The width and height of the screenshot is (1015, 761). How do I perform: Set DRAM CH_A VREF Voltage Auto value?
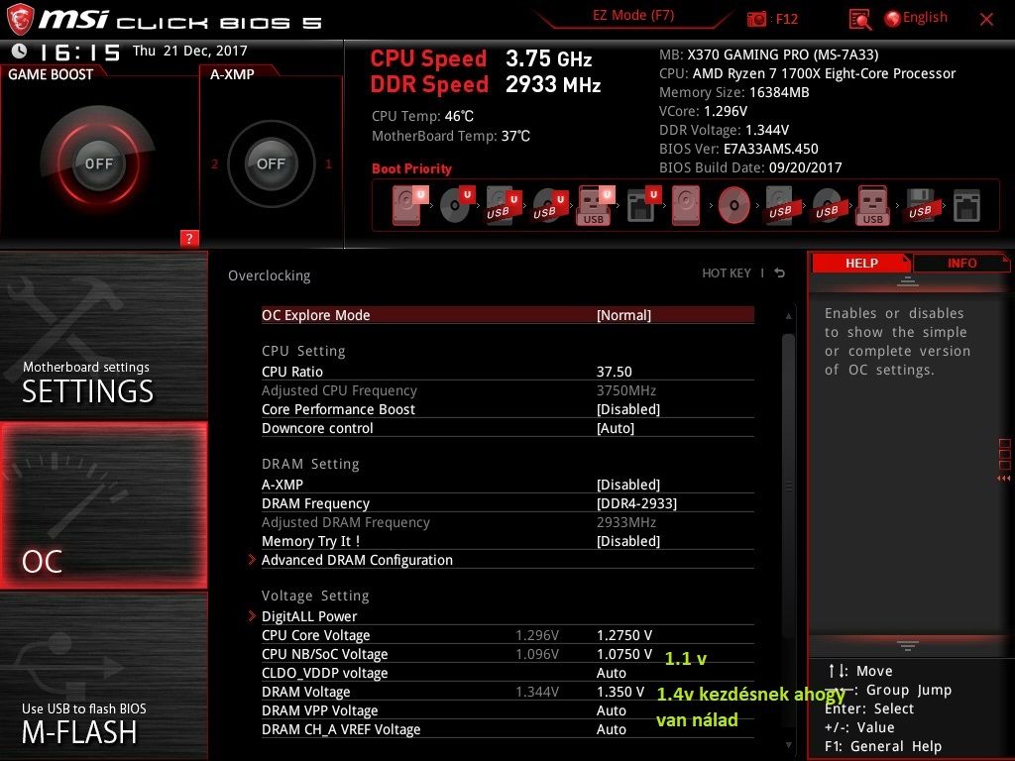click(x=611, y=728)
